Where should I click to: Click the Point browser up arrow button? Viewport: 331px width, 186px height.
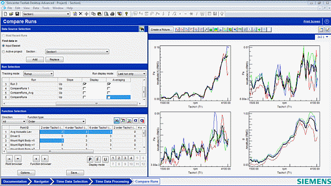pyautogui.click(x=9, y=159)
